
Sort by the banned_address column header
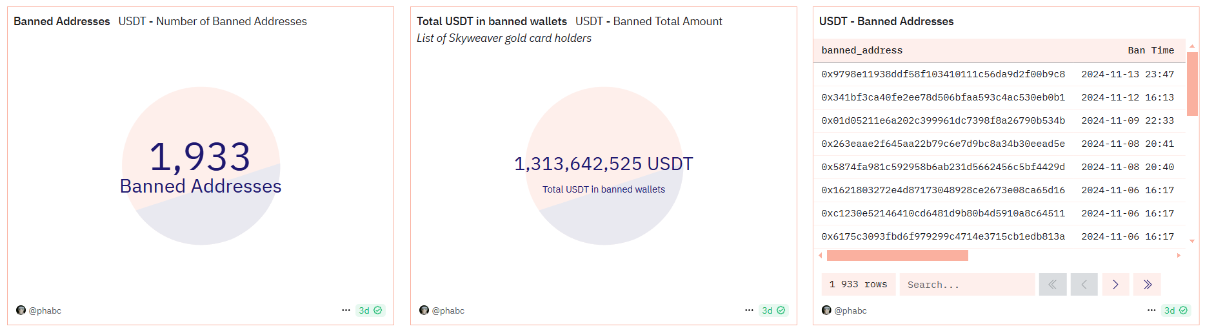862,50
